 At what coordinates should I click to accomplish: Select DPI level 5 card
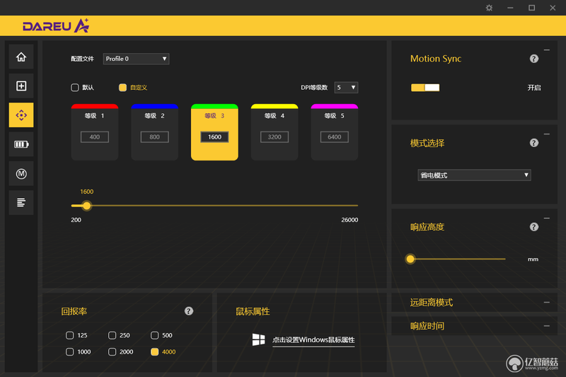[x=334, y=132]
